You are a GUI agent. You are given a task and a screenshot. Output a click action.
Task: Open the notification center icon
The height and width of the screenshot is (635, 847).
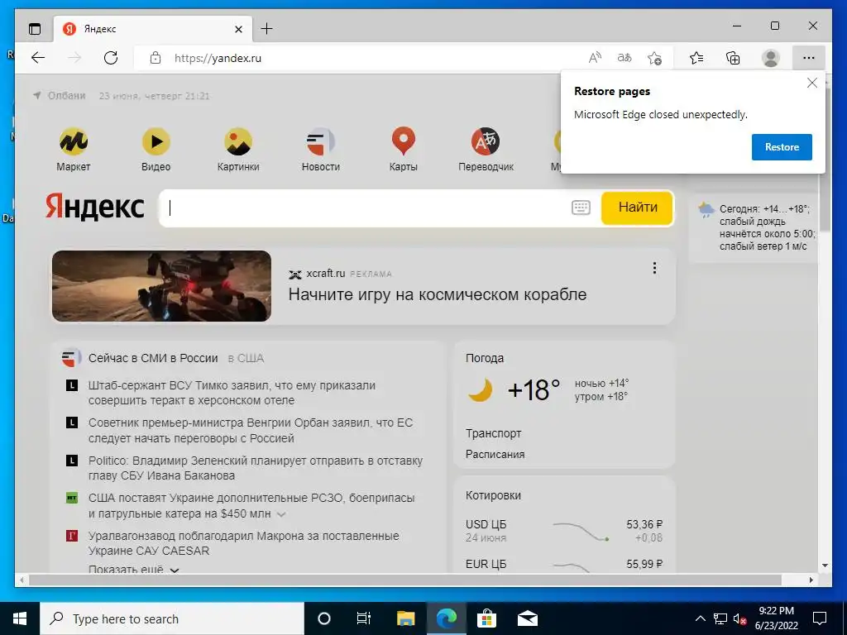(x=820, y=618)
